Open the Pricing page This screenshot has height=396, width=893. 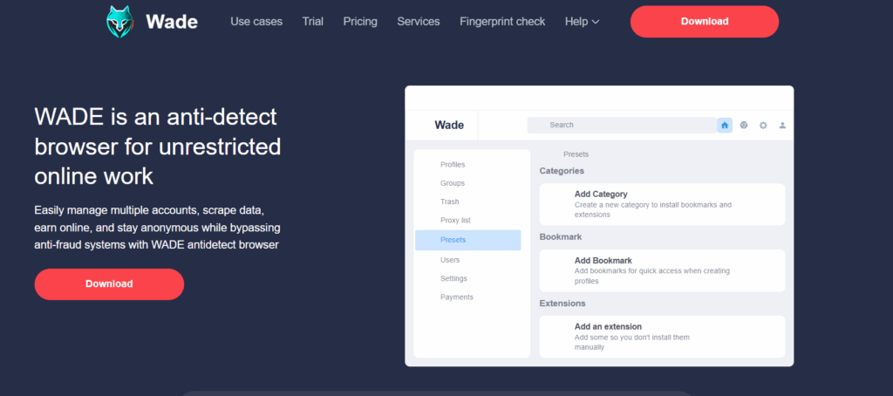[360, 22]
